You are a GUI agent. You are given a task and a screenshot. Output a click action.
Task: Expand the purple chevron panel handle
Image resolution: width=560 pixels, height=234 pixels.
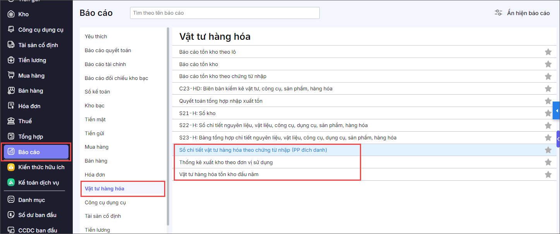(558, 139)
